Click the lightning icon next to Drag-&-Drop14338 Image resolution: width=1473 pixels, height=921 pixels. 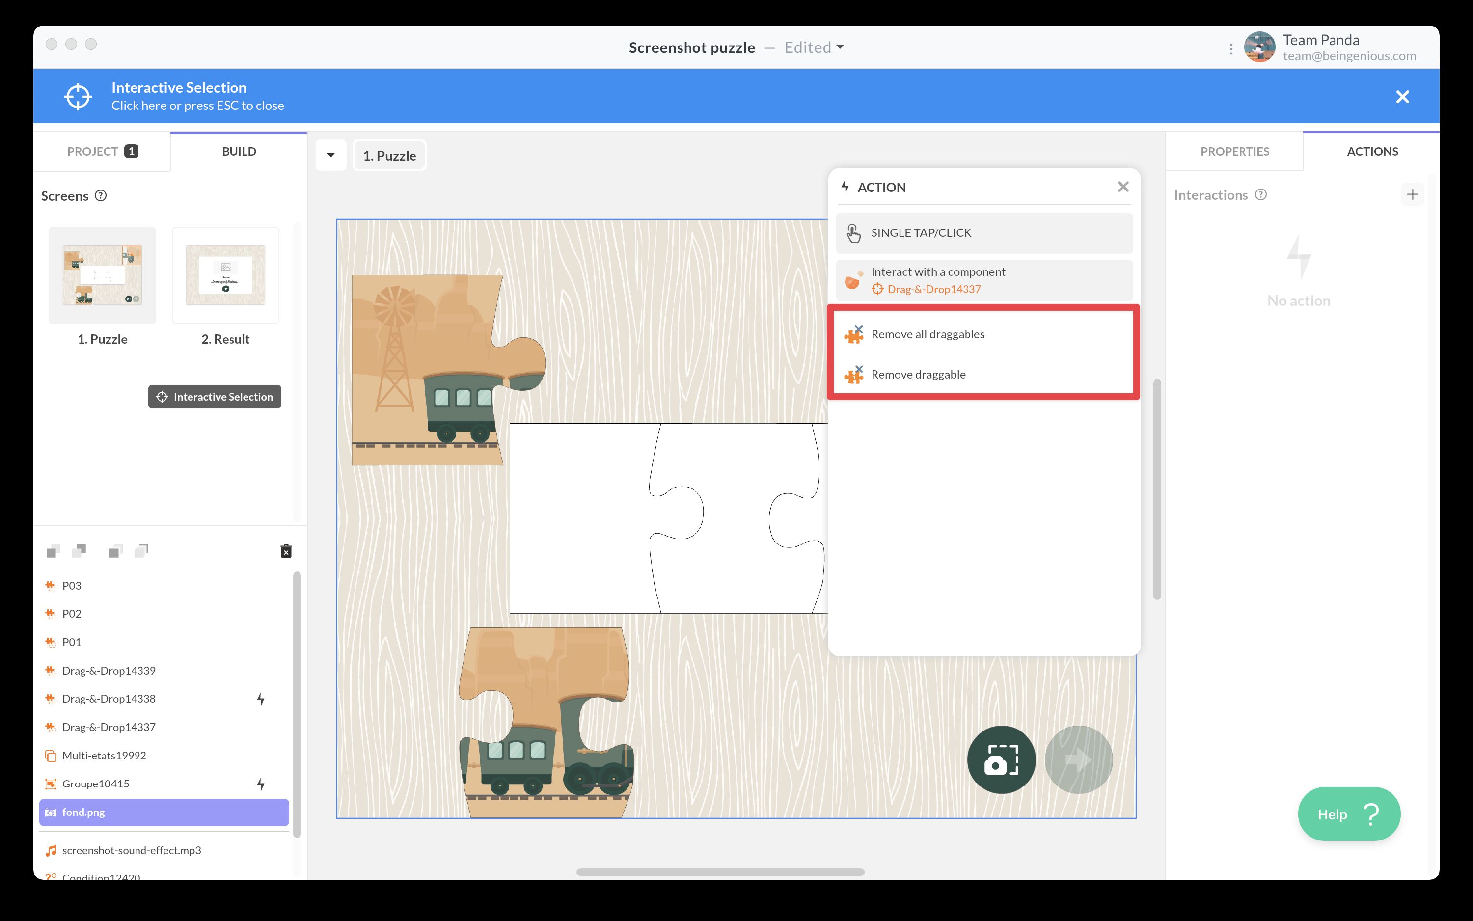coord(262,699)
